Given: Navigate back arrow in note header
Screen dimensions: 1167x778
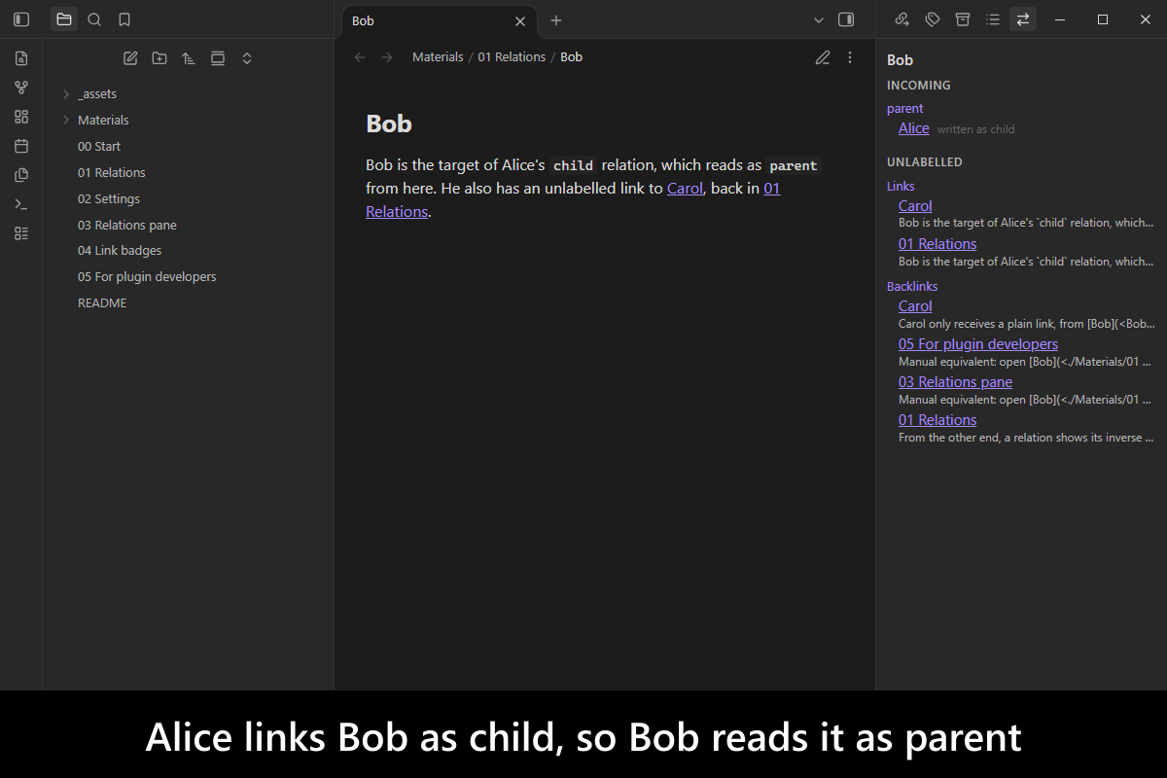Looking at the screenshot, I should point(360,57).
